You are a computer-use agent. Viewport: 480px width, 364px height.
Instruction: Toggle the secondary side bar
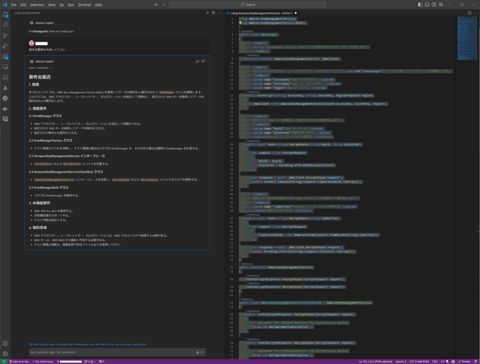click(434, 5)
